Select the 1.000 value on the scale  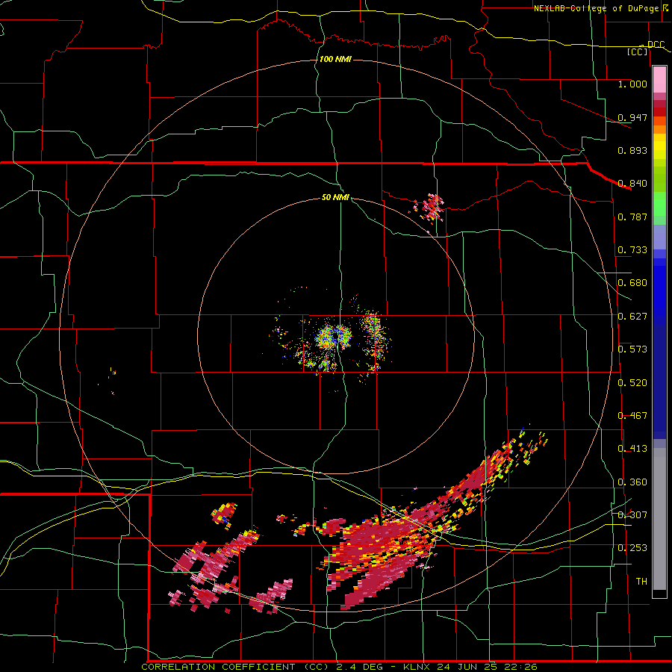[632, 84]
